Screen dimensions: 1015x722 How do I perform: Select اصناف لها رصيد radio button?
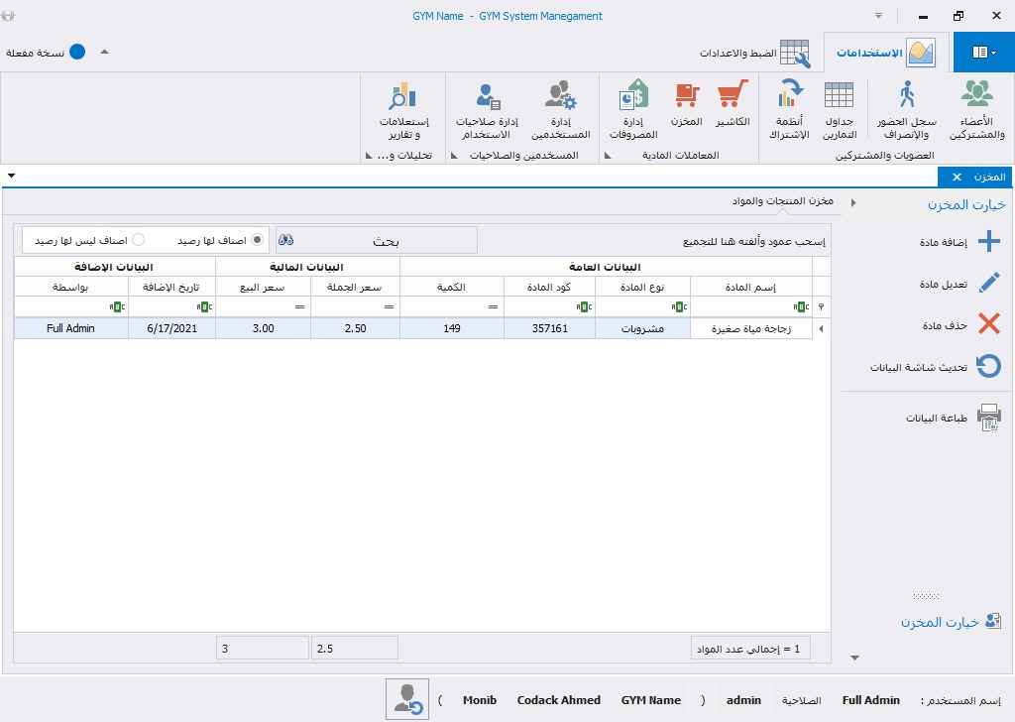(x=257, y=240)
